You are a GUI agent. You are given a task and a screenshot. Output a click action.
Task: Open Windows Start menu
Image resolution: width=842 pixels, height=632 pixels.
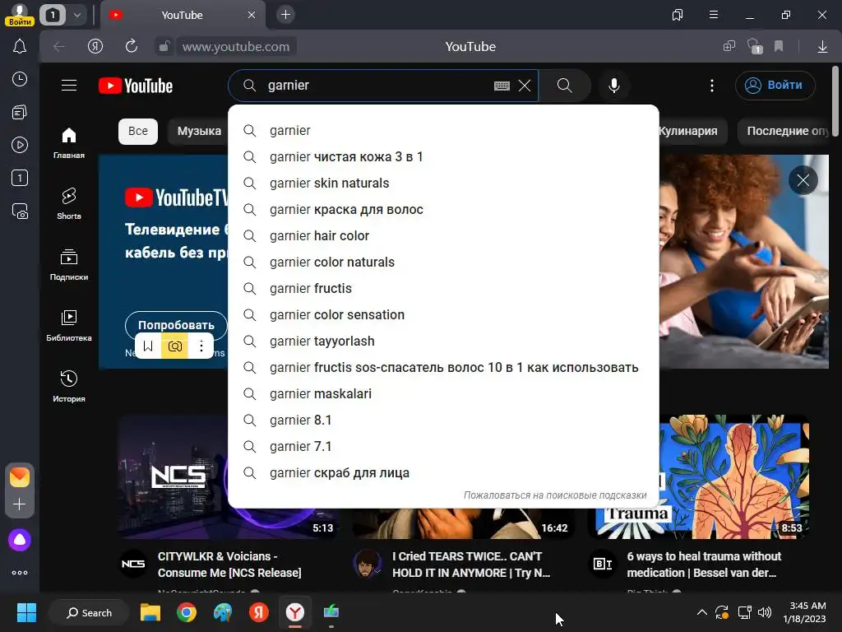click(x=26, y=612)
